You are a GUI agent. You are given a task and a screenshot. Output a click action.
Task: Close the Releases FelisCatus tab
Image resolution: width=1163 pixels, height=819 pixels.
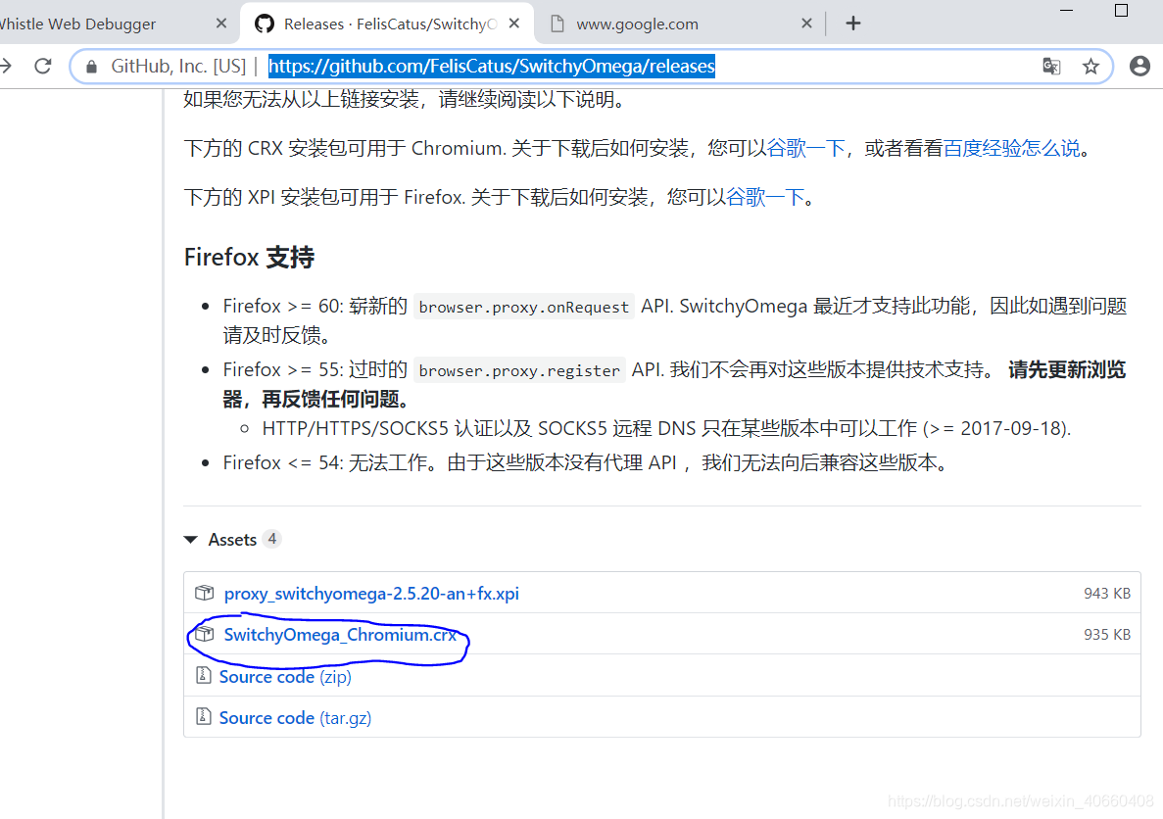tap(514, 24)
